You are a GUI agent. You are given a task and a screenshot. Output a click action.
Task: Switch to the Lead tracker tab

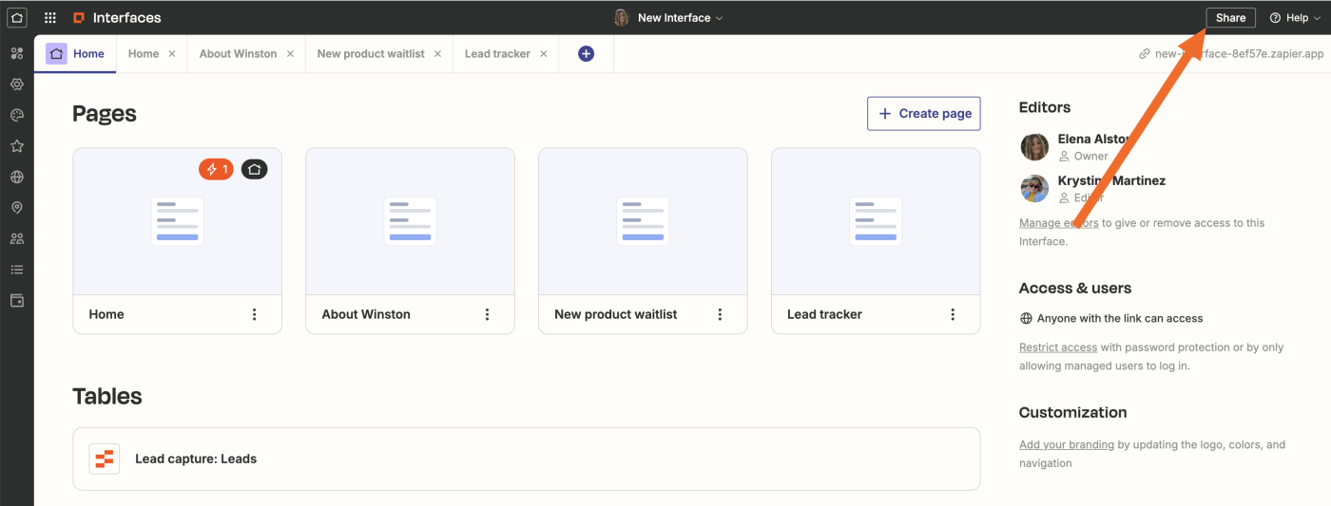pos(497,54)
